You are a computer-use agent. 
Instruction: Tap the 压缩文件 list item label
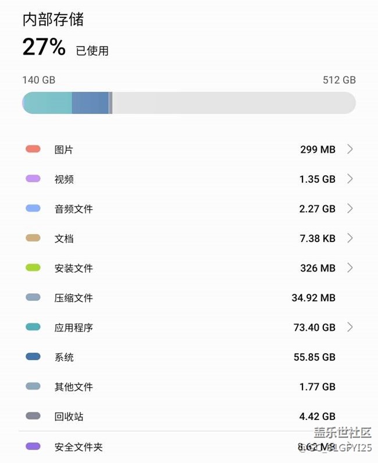74,298
